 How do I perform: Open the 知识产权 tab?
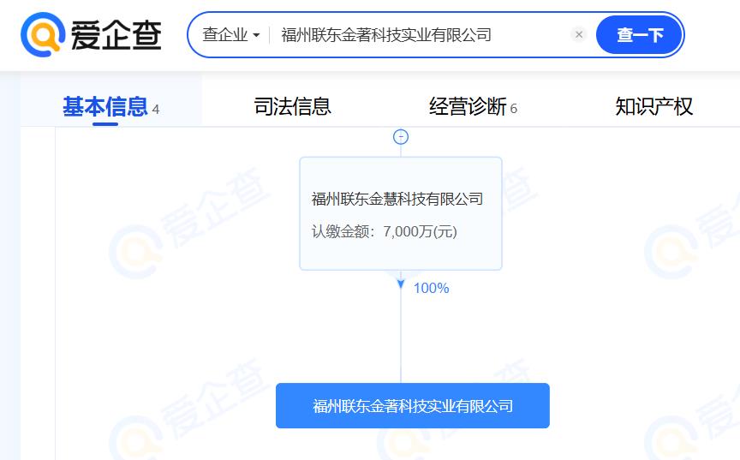point(653,106)
